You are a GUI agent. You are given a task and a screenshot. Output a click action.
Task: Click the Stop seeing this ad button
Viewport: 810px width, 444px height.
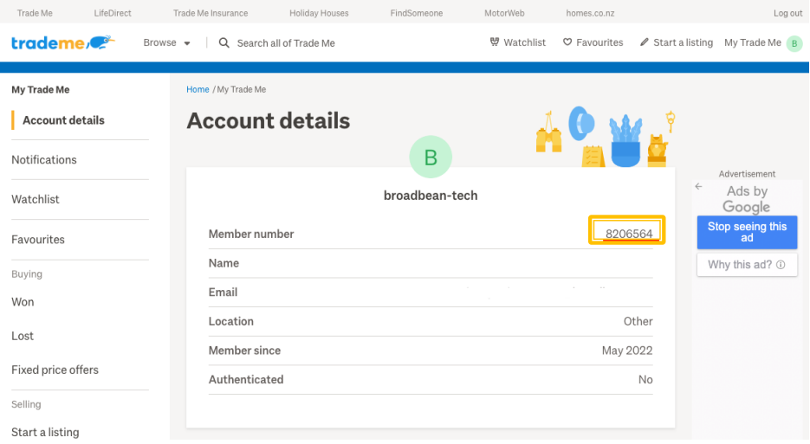(x=747, y=232)
